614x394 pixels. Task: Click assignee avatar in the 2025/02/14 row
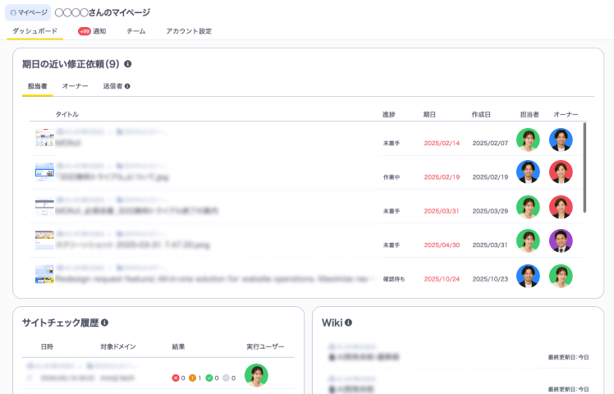coord(528,140)
